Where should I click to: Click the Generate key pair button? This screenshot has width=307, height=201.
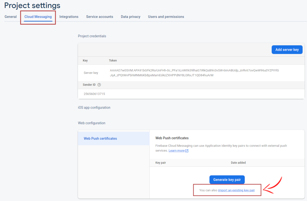(227, 180)
